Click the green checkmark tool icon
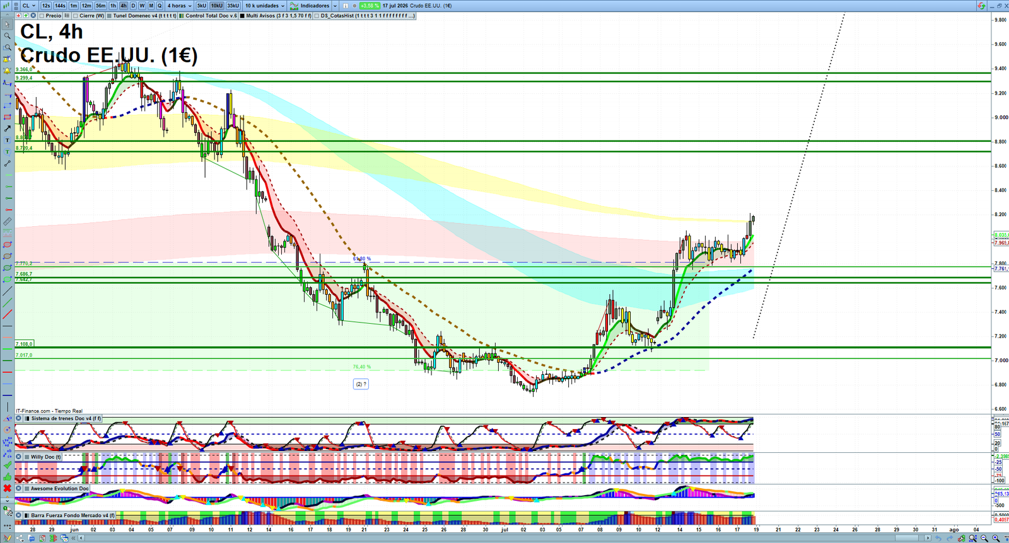This screenshot has width=1009, height=543. click(x=8, y=465)
